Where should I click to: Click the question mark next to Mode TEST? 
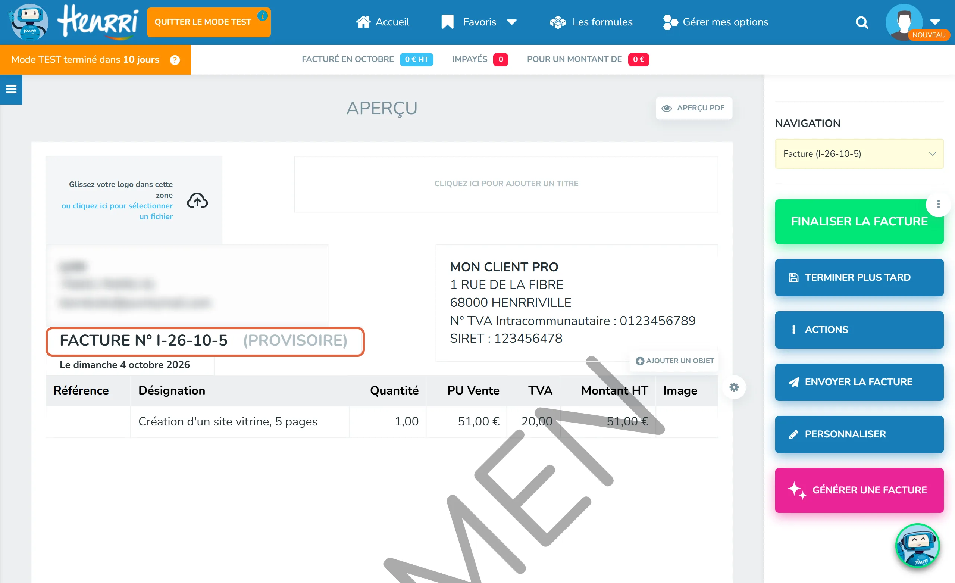coord(175,60)
